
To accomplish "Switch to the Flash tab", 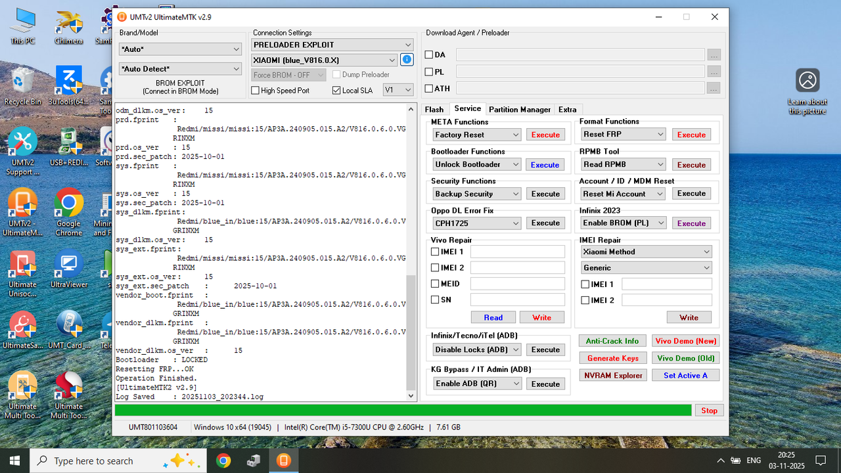I will pyautogui.click(x=435, y=109).
